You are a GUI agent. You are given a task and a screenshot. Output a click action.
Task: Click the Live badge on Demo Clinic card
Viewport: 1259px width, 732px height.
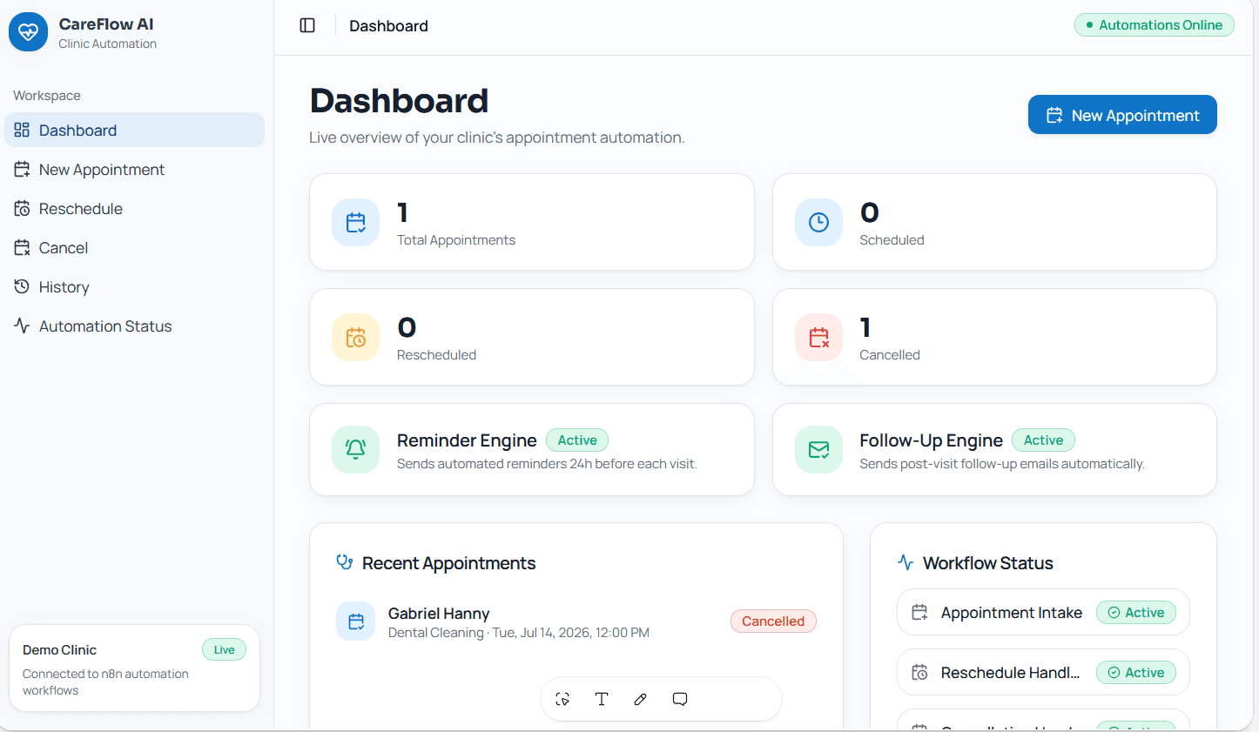pos(225,649)
